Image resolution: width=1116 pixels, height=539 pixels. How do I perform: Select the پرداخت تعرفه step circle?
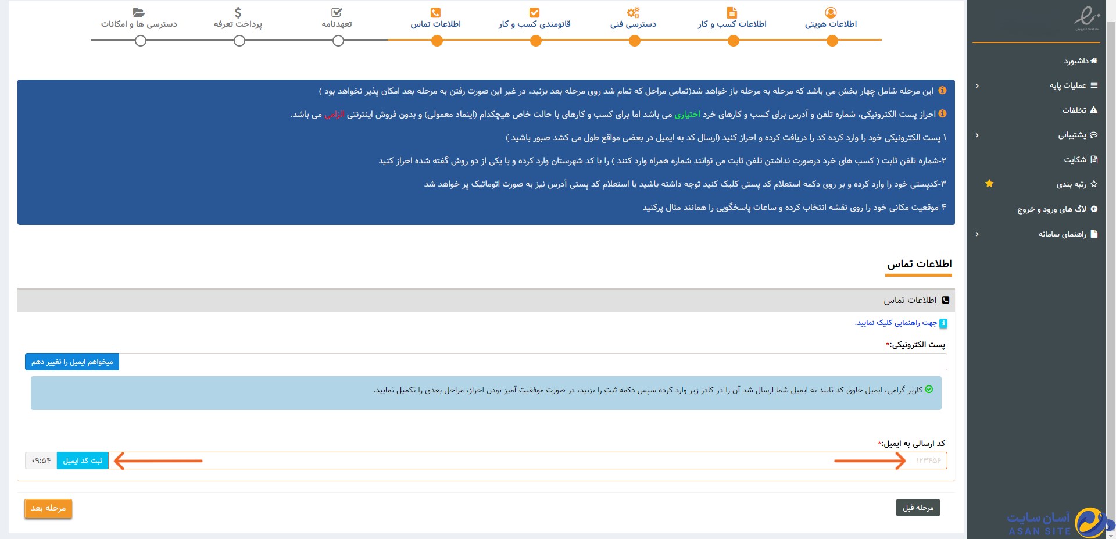[x=239, y=41]
